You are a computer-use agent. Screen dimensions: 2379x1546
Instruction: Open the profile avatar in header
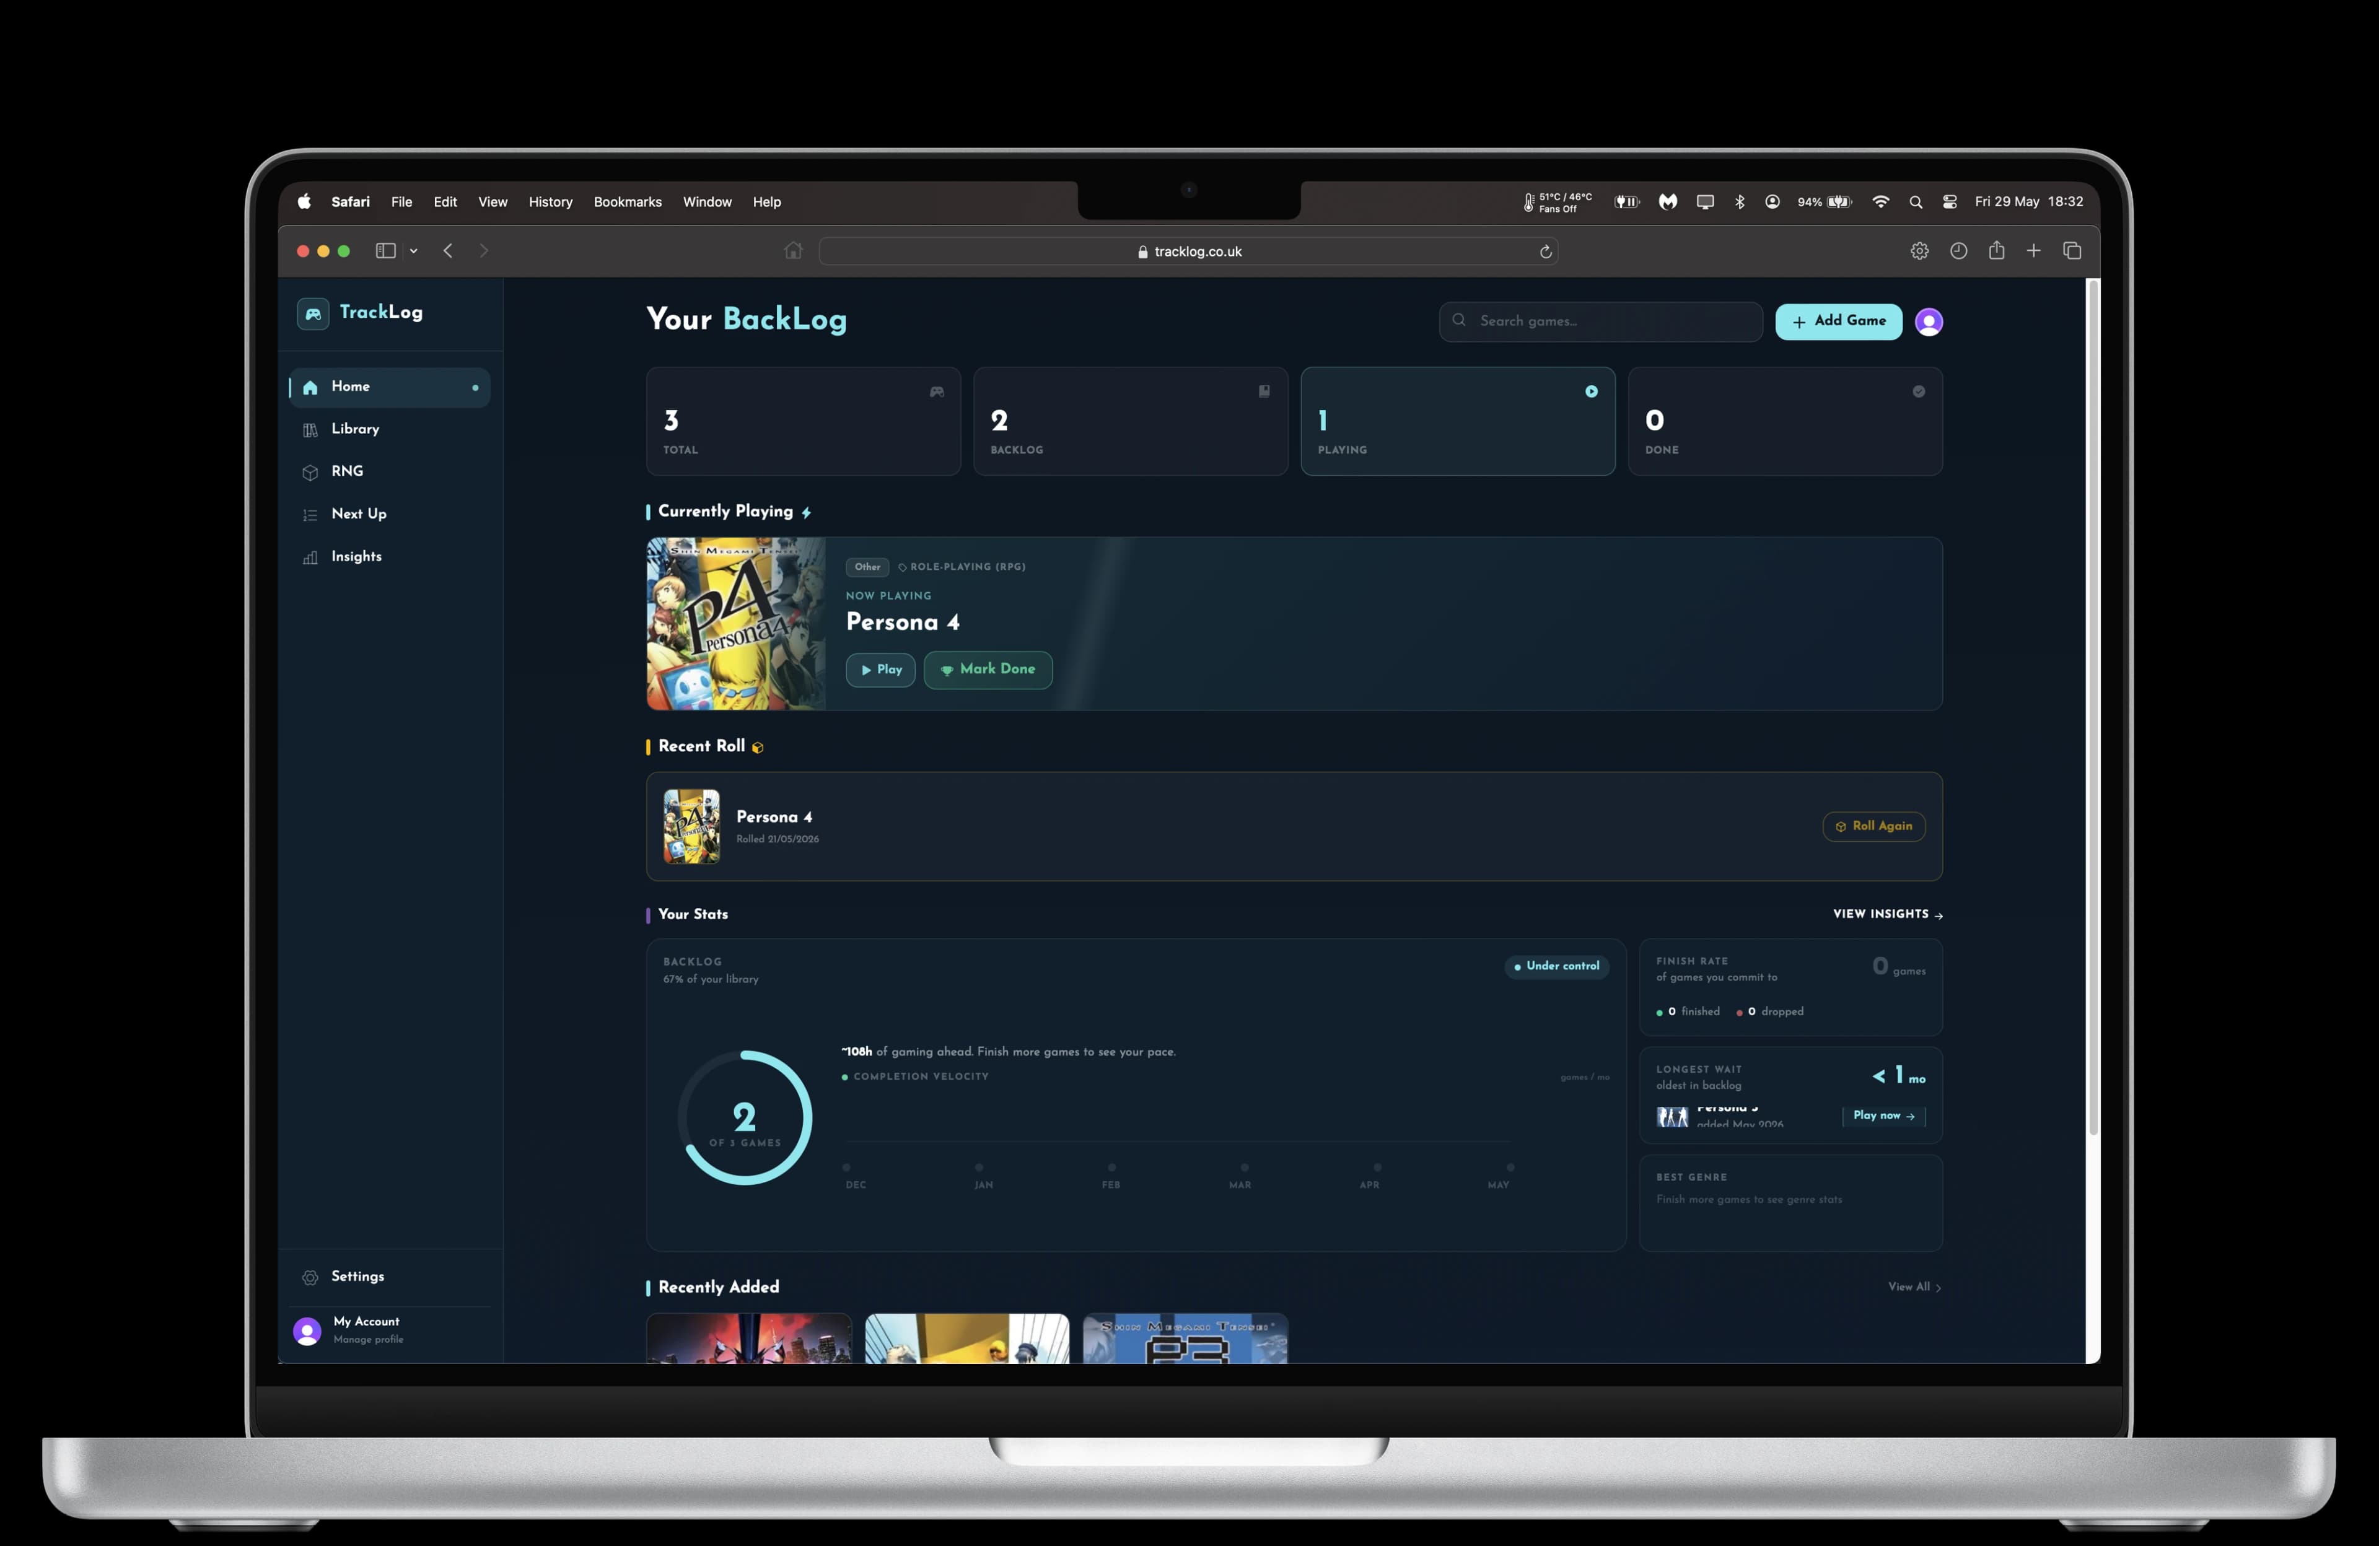coord(1928,322)
